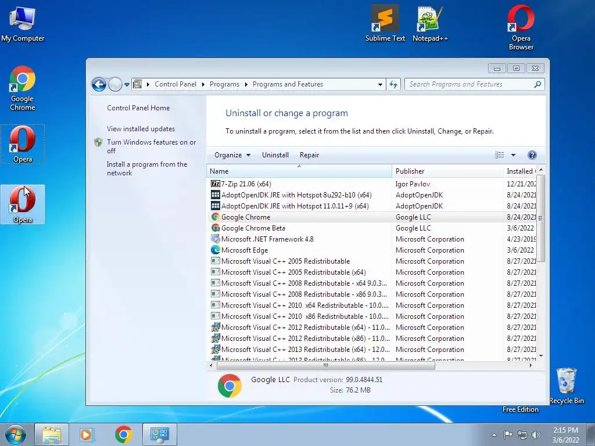Click the vertical scrollbar down arrow
Screen dimensions: 595x446
tap(541, 356)
